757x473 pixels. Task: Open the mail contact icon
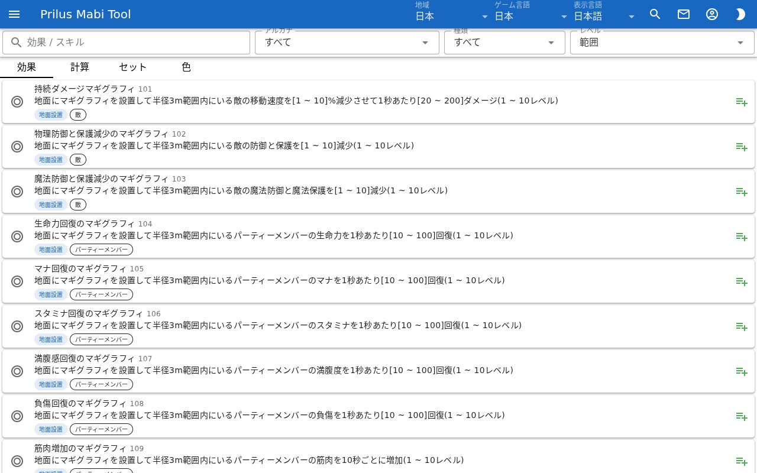pyautogui.click(x=684, y=14)
